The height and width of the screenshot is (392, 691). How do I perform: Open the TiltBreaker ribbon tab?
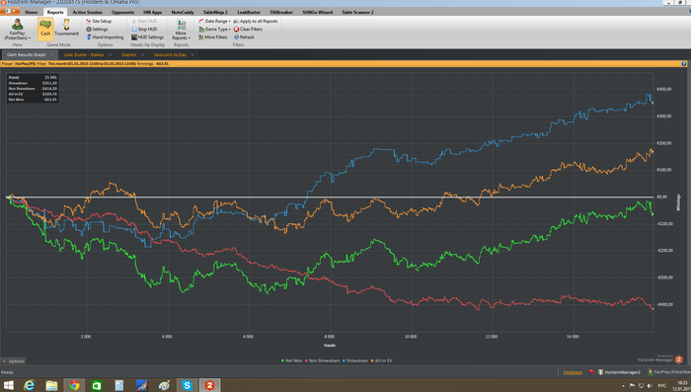click(x=281, y=12)
